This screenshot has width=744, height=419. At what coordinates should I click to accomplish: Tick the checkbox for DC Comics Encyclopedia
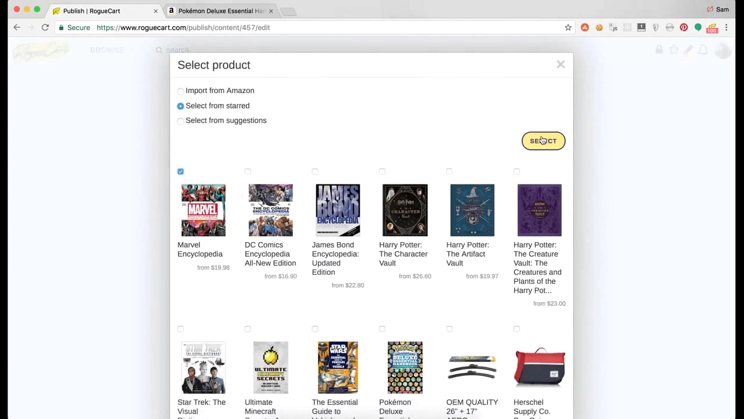coord(248,172)
